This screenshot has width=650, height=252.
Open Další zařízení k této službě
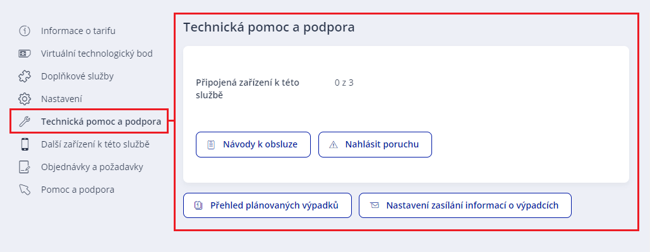[95, 144]
